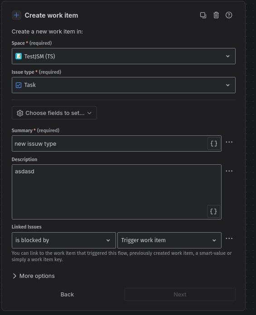This screenshot has width=256, height=315.
Task: Expand More options section
Action: tap(34, 276)
